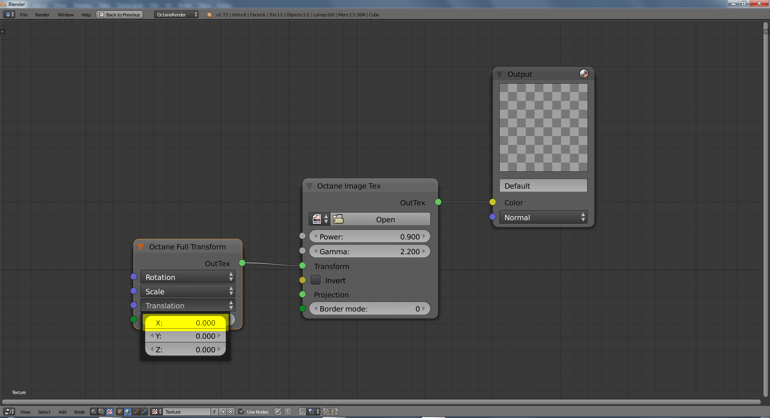This screenshot has height=418, width=770.
Task: Open the File menu
Action: [24, 15]
